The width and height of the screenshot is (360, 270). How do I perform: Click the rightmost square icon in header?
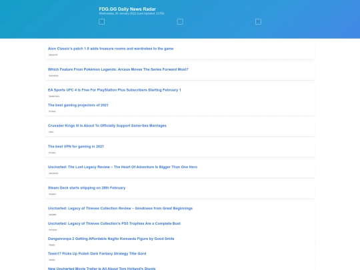[258, 21]
